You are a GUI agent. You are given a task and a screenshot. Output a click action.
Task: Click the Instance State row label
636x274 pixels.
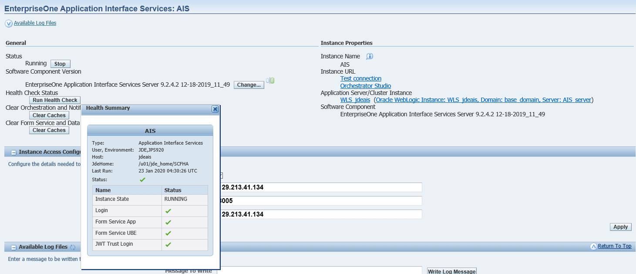(x=112, y=199)
